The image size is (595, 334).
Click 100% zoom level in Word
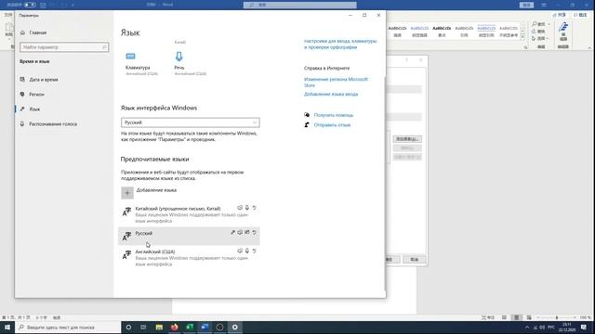(585, 317)
